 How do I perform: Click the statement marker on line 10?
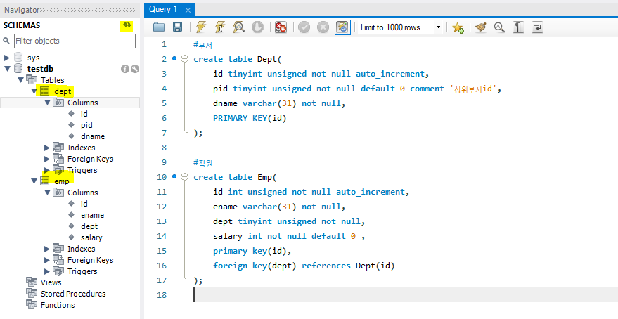point(174,177)
